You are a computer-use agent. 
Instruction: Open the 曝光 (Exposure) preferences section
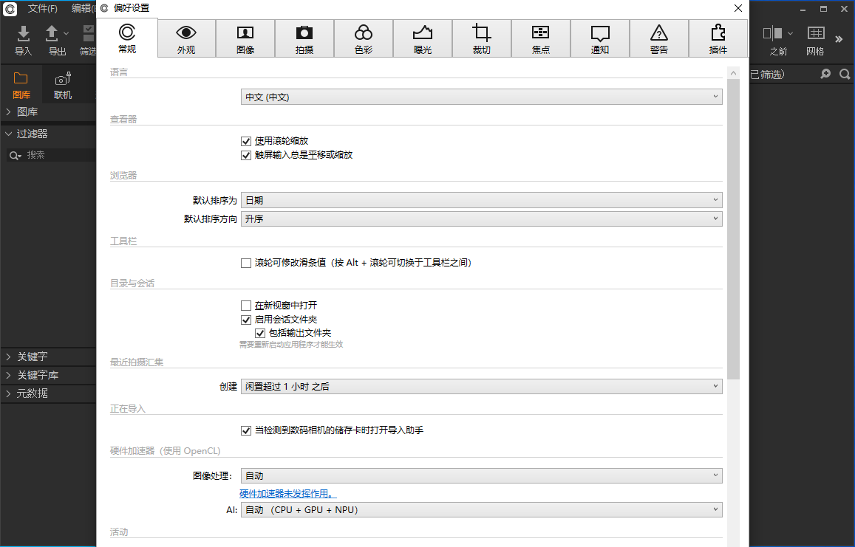click(x=423, y=38)
